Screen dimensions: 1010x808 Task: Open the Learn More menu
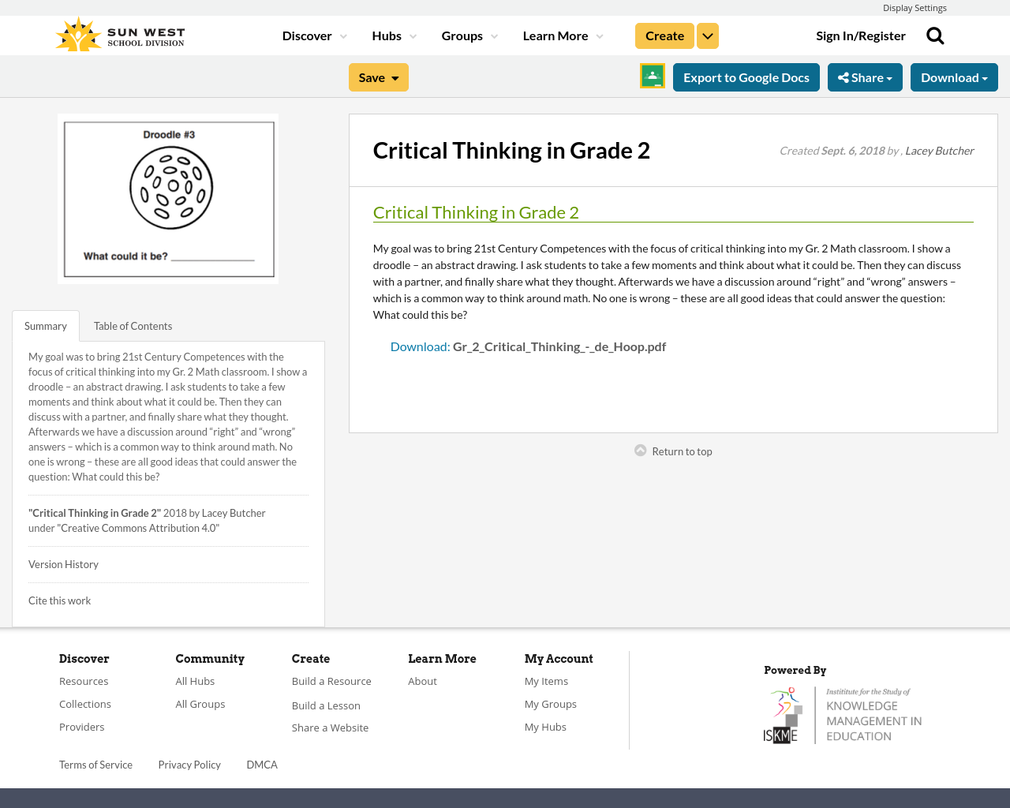[555, 34]
